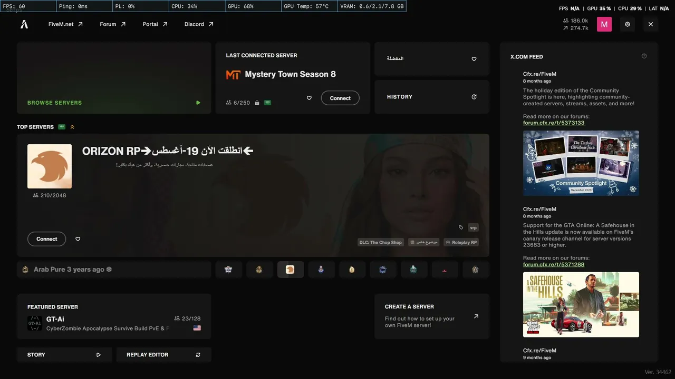Screen dimensions: 675x379
Task: Open the pink M user avatar
Action: (604, 24)
